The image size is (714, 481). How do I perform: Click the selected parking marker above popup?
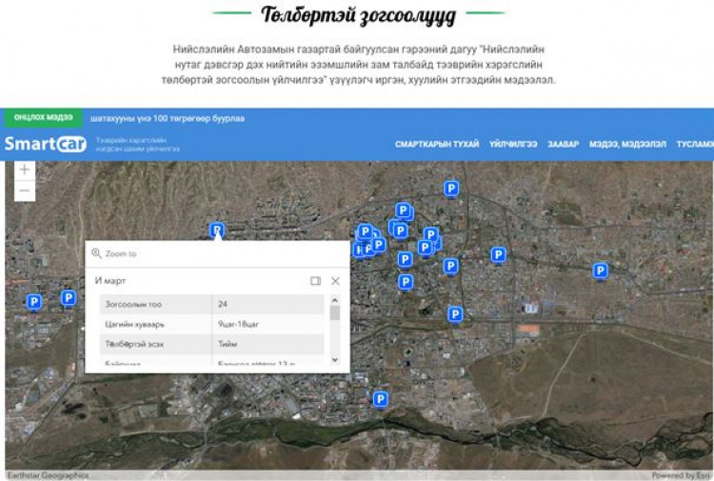point(217,230)
